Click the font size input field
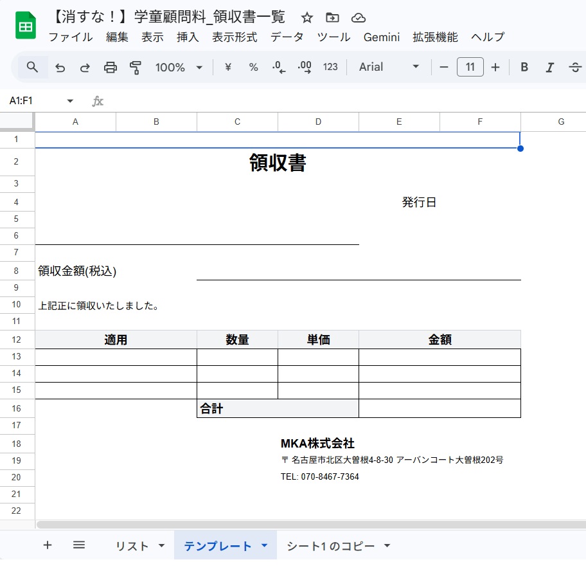Image resolution: width=586 pixels, height=580 pixels. coord(470,68)
